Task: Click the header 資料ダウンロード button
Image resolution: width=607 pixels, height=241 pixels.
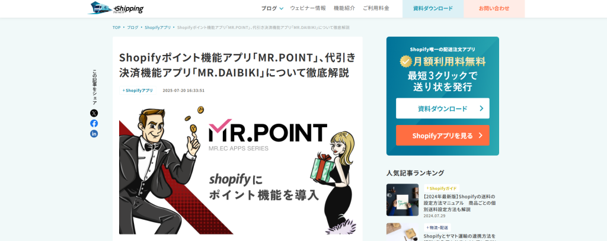Action: [x=433, y=8]
